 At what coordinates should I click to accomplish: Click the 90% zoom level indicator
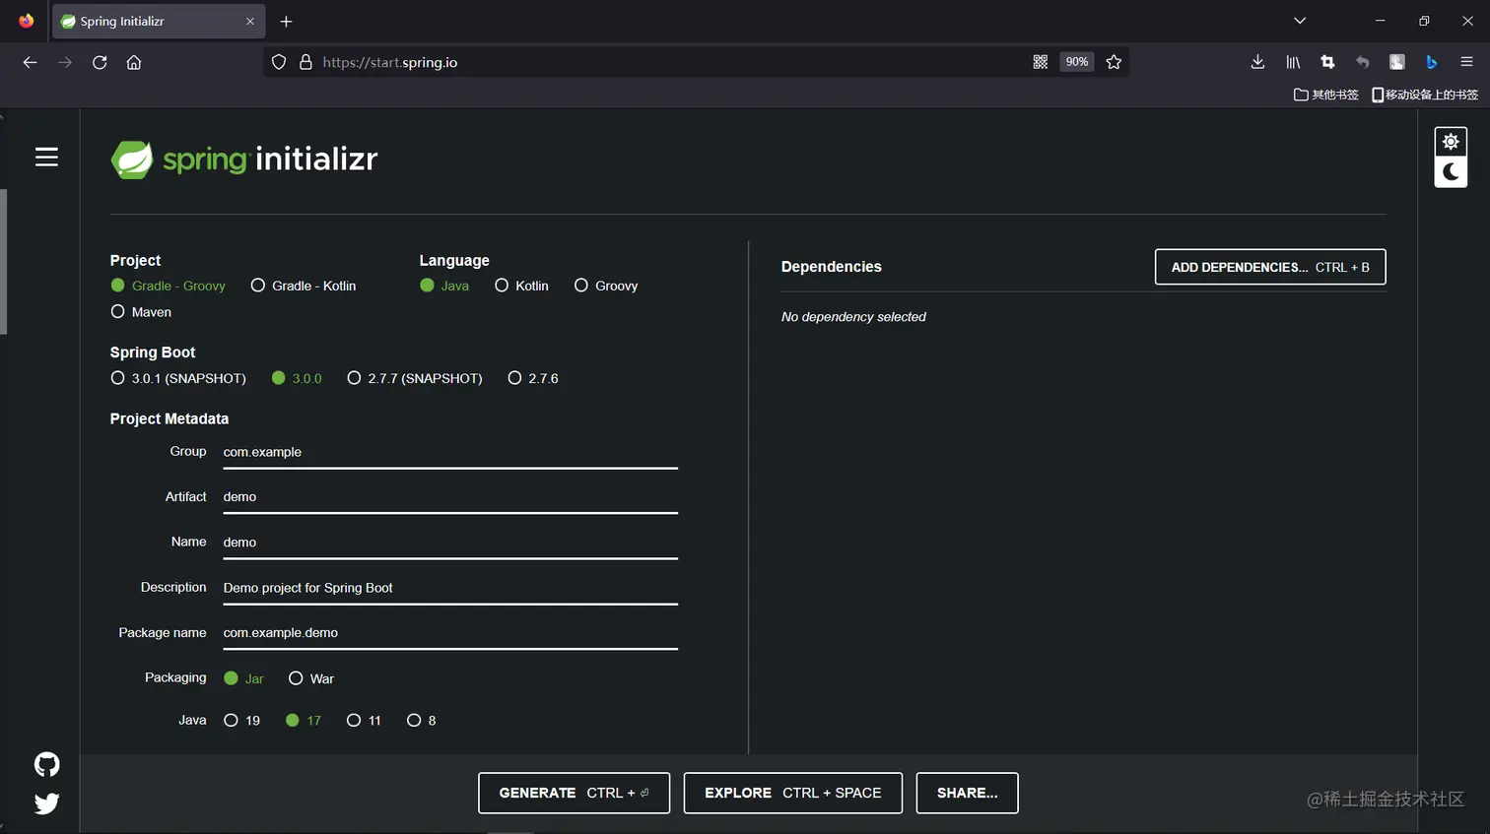pyautogui.click(x=1077, y=62)
